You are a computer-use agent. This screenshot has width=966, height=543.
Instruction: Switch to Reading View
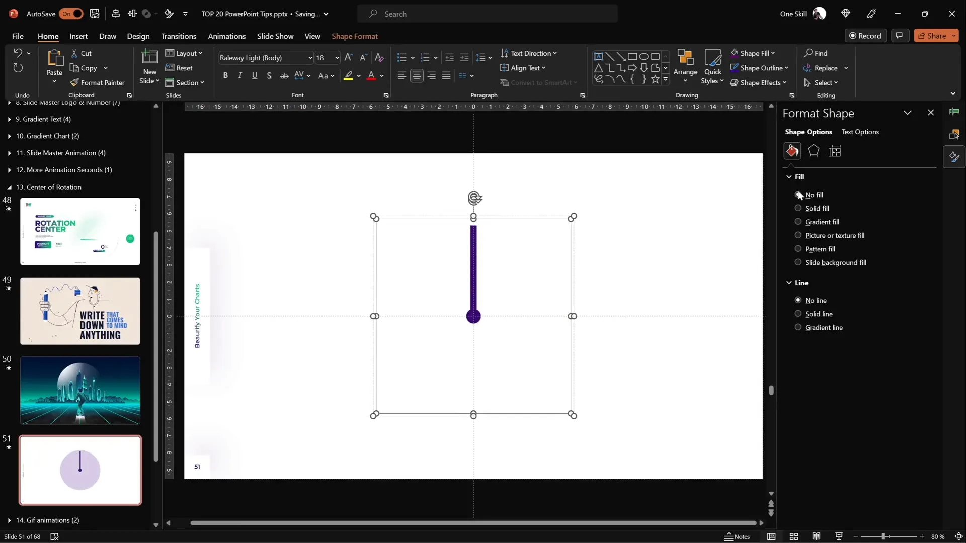(x=817, y=536)
